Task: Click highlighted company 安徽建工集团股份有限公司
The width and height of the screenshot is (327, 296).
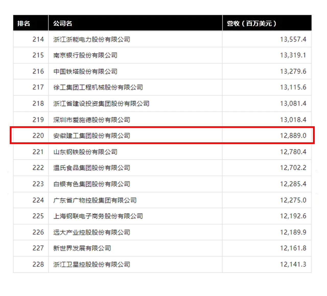Action: click(91, 135)
